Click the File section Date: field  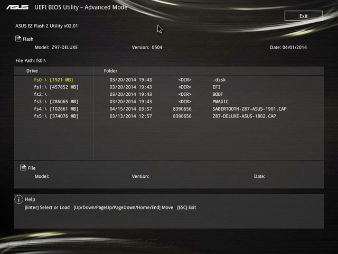tap(259, 176)
